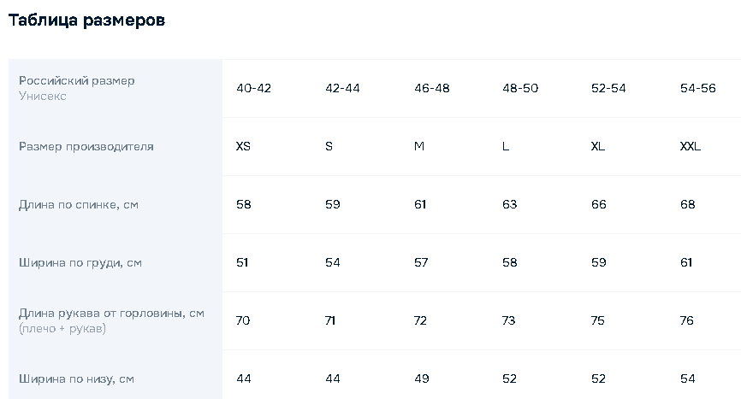Click the 'Таблица размеров' heading
Viewport: 741px width, 399px height.
coord(86,21)
